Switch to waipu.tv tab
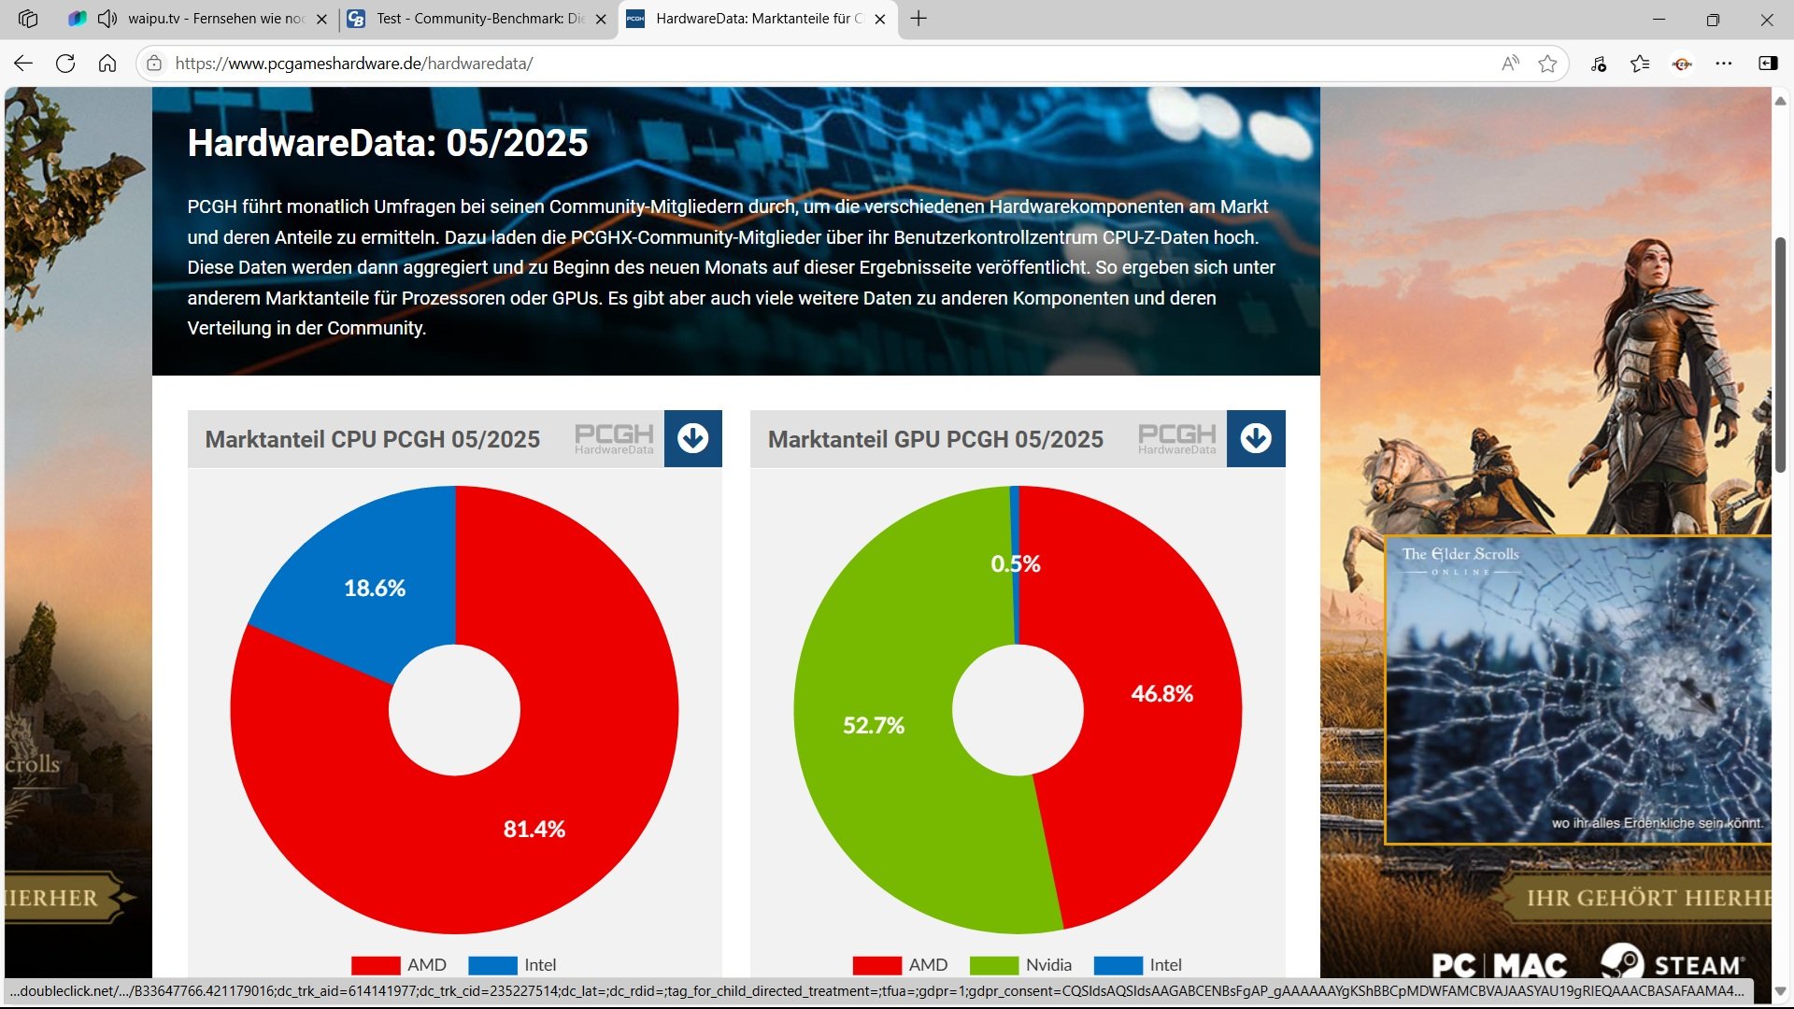1794x1009 pixels. click(x=215, y=19)
